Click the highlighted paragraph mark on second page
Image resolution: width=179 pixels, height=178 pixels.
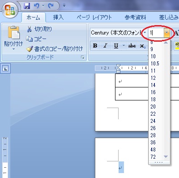coord(121,167)
